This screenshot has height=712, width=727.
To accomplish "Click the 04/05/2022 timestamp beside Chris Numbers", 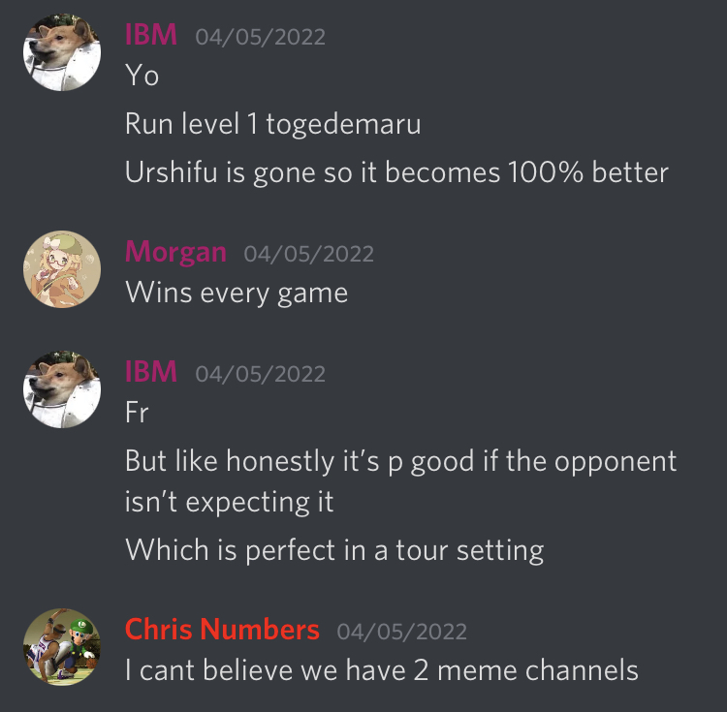I will (x=401, y=632).
